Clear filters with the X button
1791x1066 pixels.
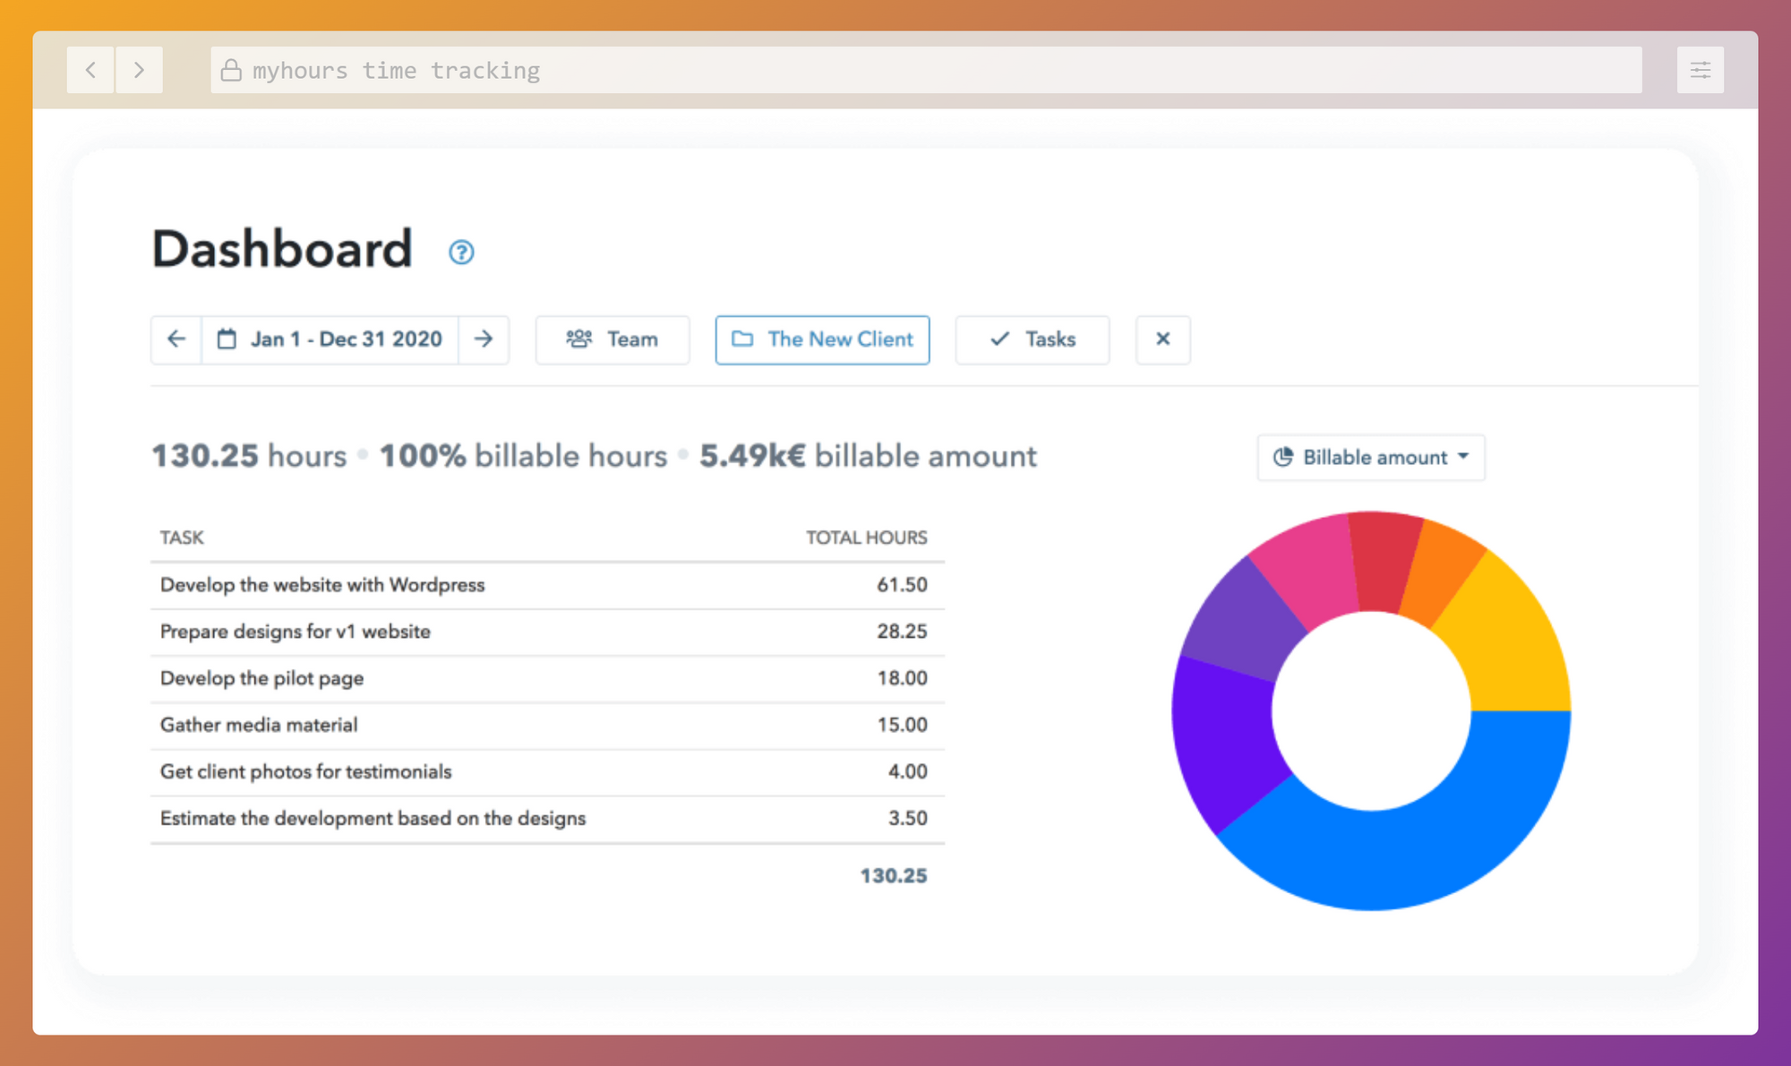coord(1163,340)
